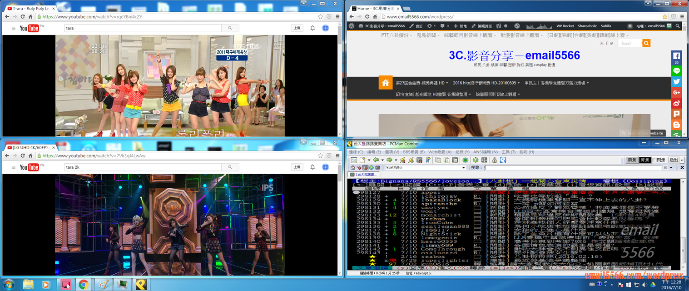Screen dimensions: 689x291
Task: Open the ANSI編輯 (N) menu in PCMan
Action: coord(485,152)
